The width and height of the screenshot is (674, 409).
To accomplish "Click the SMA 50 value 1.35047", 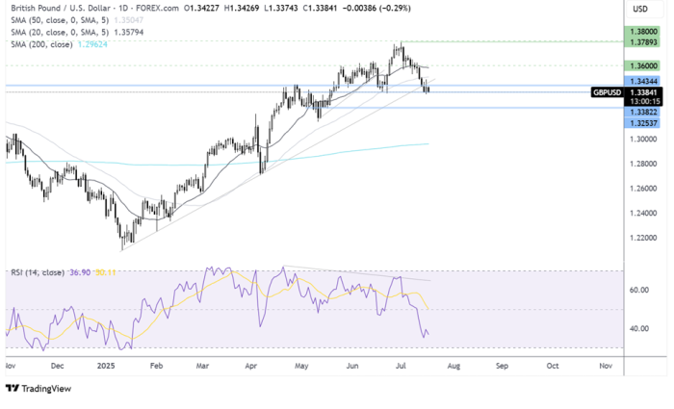I will (129, 20).
